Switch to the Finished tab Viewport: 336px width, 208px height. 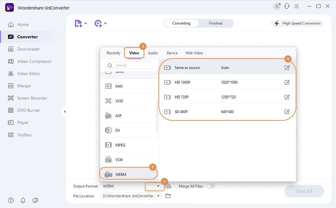pos(215,23)
